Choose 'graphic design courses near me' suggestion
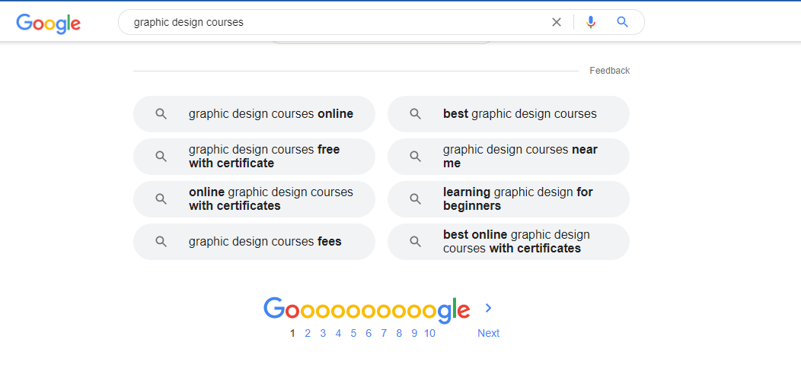Viewport: 801px width, 368px height. [x=519, y=157]
